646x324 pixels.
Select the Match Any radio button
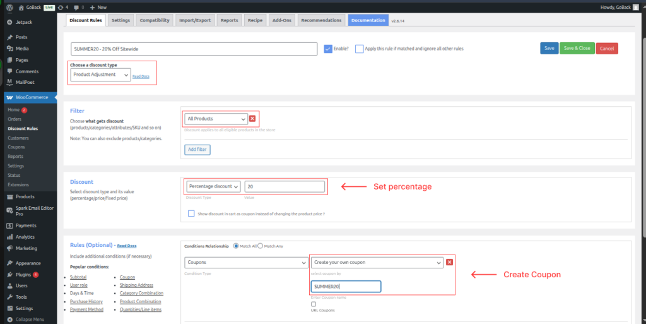[261, 246]
